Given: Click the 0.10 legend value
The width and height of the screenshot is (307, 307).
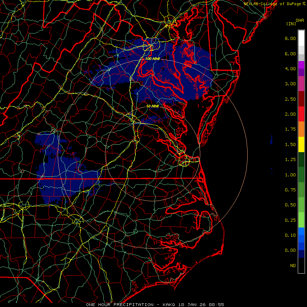Looking at the screenshot, I should click(x=290, y=235).
